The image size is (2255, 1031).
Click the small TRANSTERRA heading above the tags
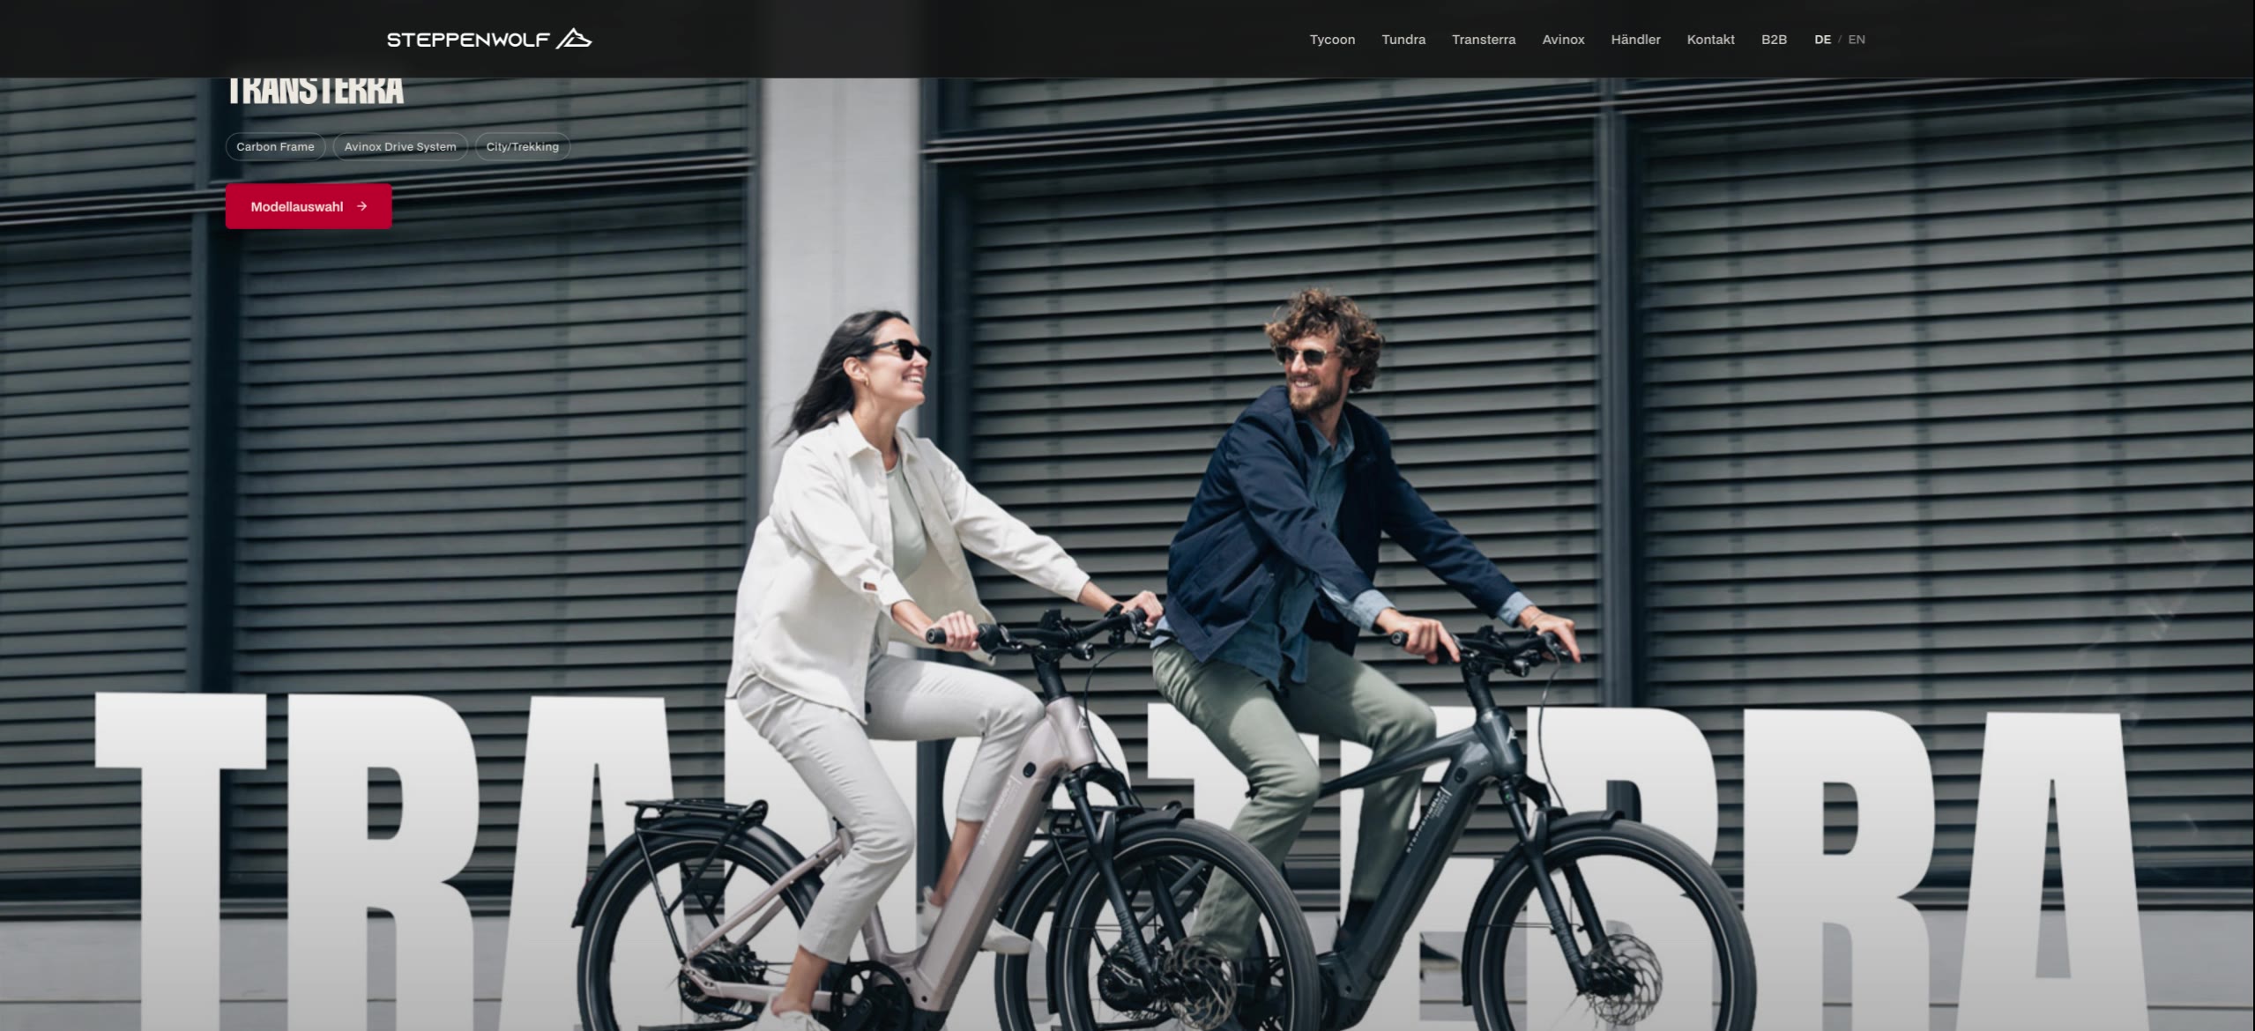316,92
